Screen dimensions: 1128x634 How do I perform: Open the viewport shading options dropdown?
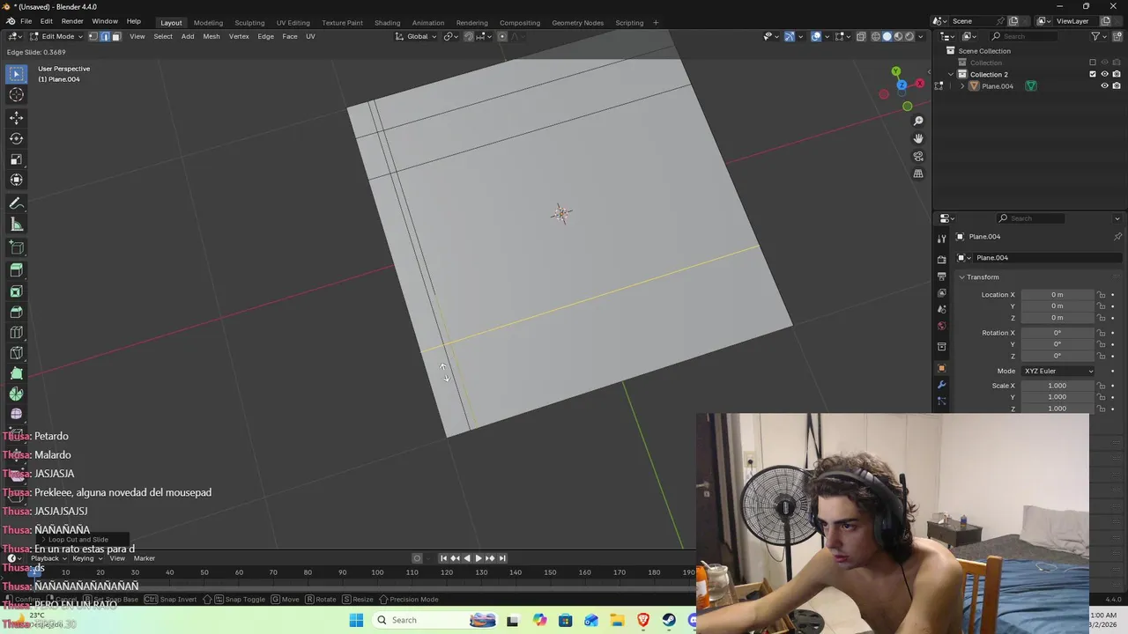[x=921, y=36]
